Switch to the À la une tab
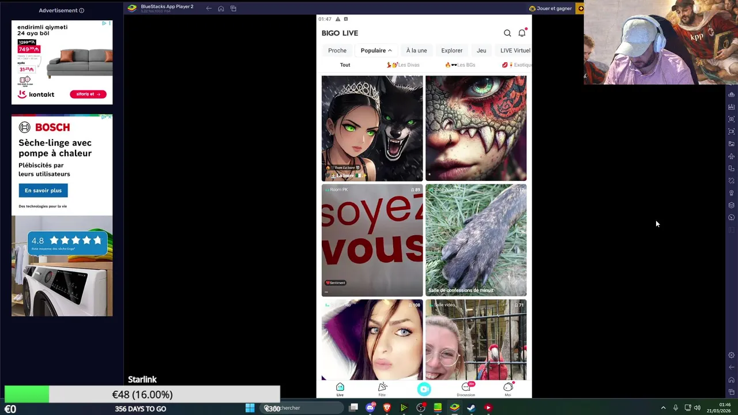The width and height of the screenshot is (738, 415). click(x=416, y=51)
